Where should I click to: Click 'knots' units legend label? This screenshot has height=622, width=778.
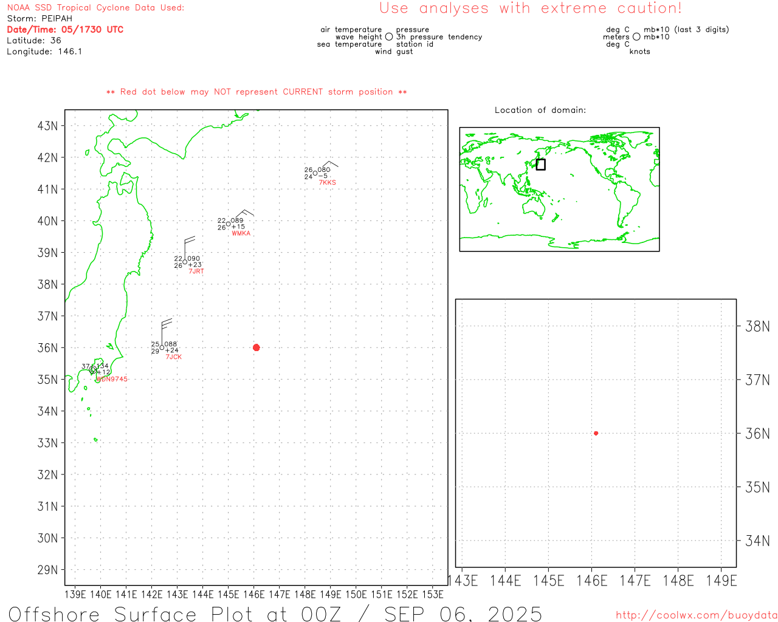[639, 52]
